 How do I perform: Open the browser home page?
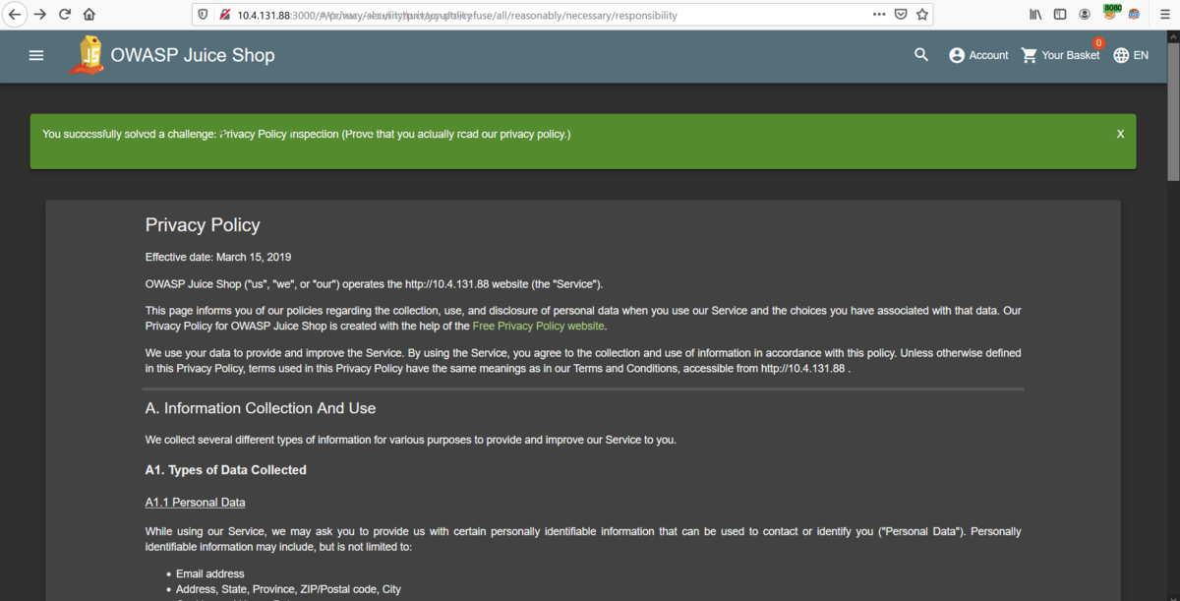pos(89,15)
